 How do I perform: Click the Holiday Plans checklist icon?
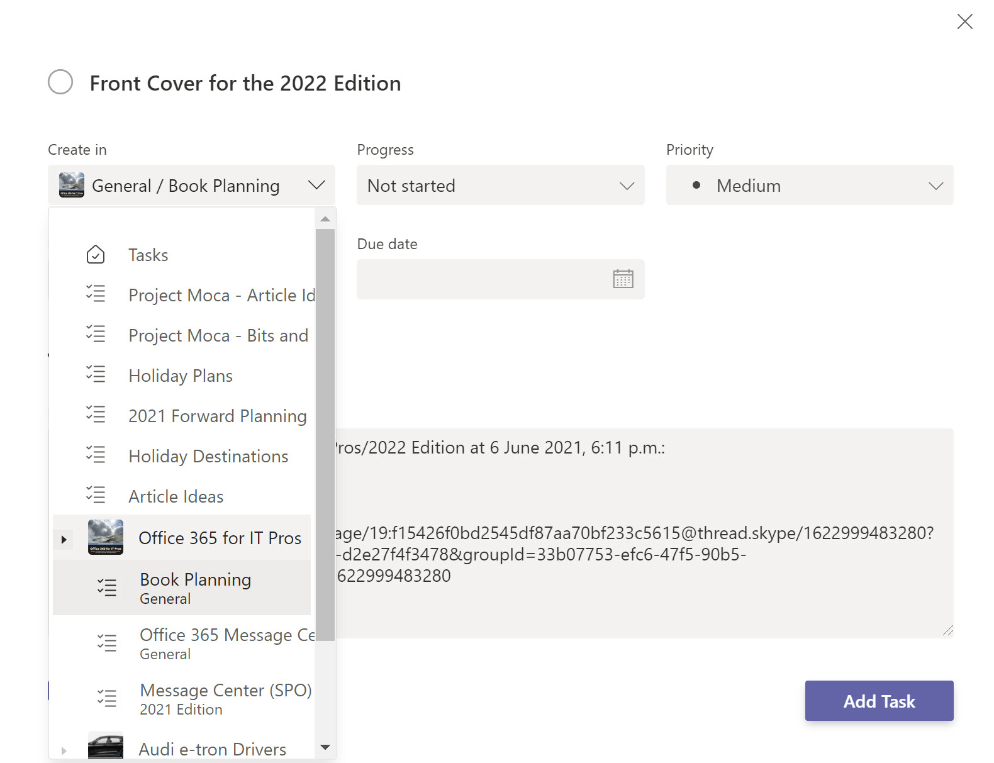pos(96,375)
